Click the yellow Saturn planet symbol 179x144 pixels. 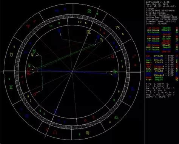click(102, 40)
